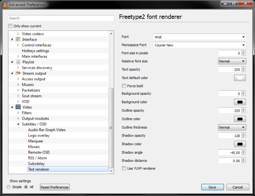Close the Advanced Preferences window
This screenshot has height=196, width=255.
(x=245, y=3)
